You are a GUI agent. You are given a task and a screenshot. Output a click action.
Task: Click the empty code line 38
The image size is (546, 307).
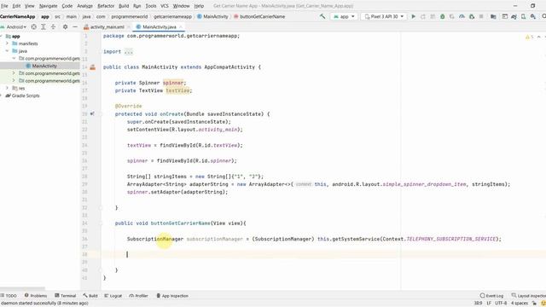tap(324, 254)
